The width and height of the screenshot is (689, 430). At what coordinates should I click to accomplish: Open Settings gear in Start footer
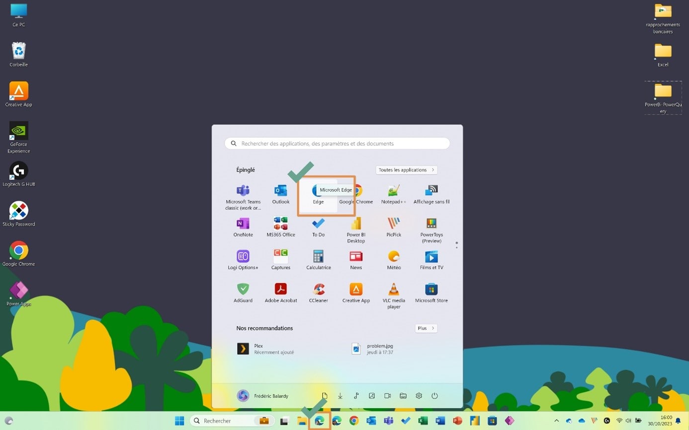pyautogui.click(x=419, y=396)
